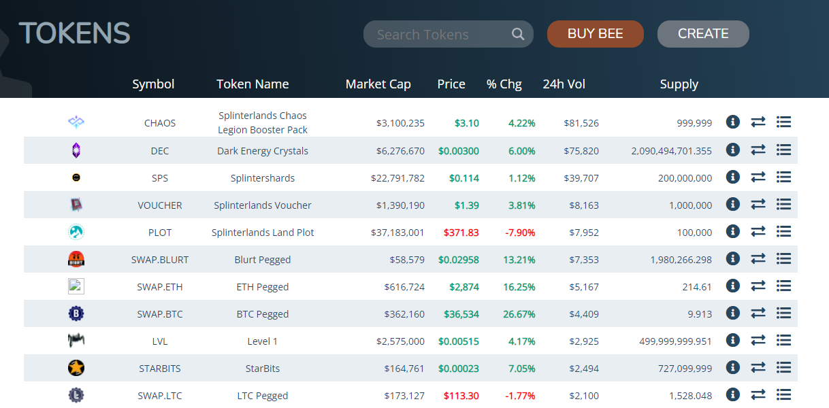Image resolution: width=829 pixels, height=408 pixels.
Task: Show VOUCHER token info icon
Action: [732, 204]
